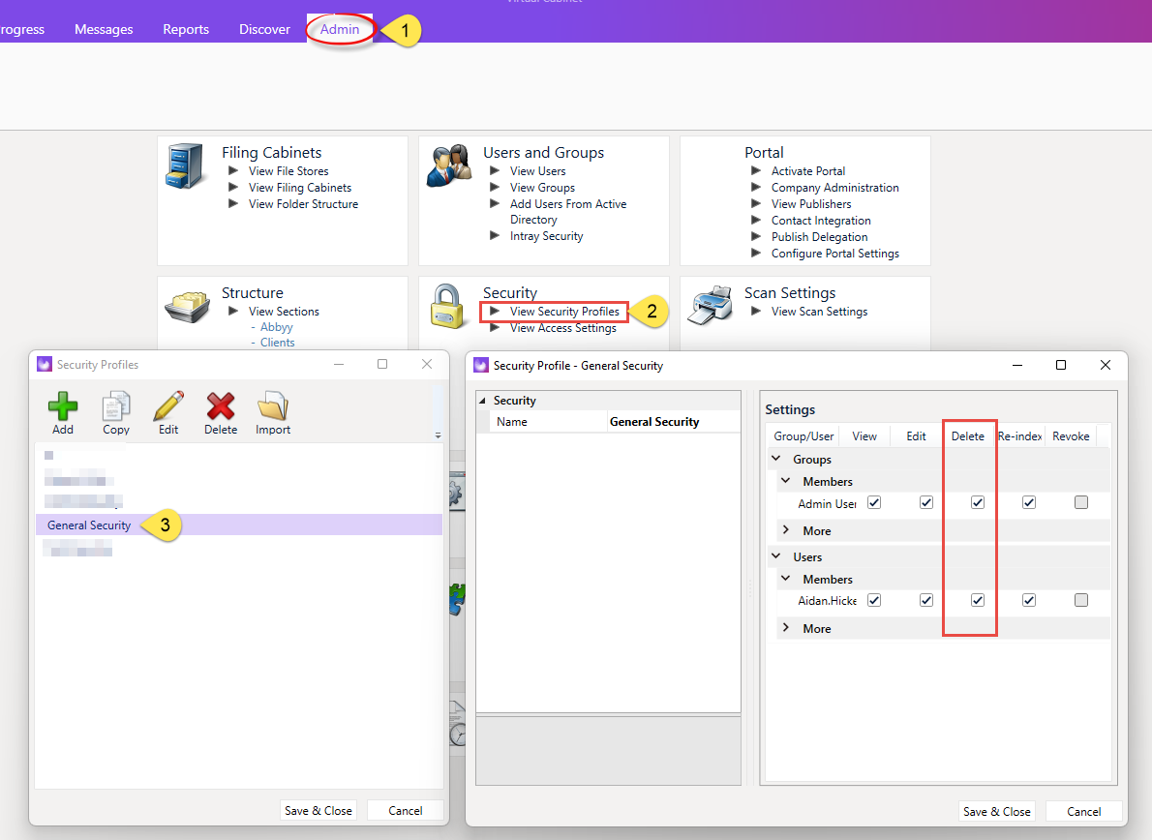Screen dimensions: 1152x840
Task: Switch to the Reports tab
Action: (186, 29)
